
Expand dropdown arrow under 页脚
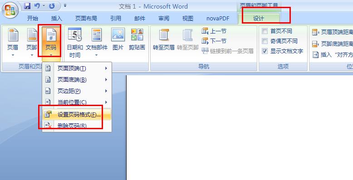tap(32, 55)
